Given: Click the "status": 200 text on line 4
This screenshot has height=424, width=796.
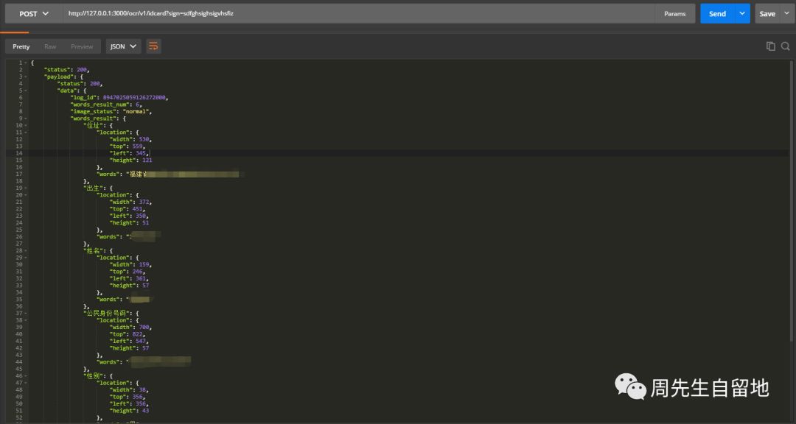Looking at the screenshot, I should point(80,84).
